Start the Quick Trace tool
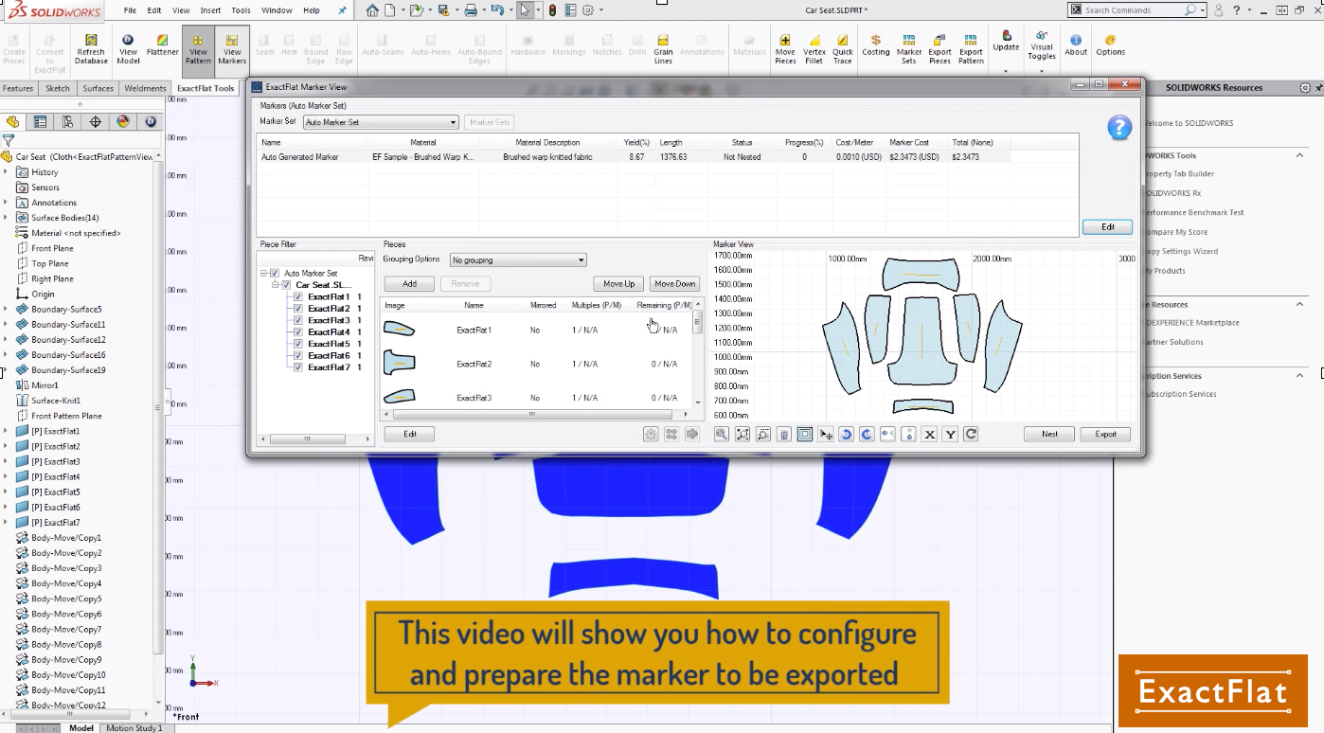 pyautogui.click(x=843, y=49)
